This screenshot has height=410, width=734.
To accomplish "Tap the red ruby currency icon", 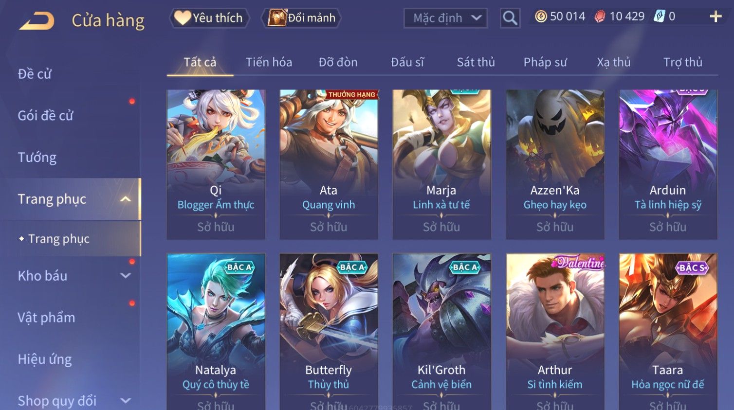I will (x=600, y=17).
